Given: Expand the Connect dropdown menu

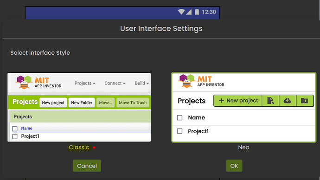Looking at the screenshot, I should point(115,83).
